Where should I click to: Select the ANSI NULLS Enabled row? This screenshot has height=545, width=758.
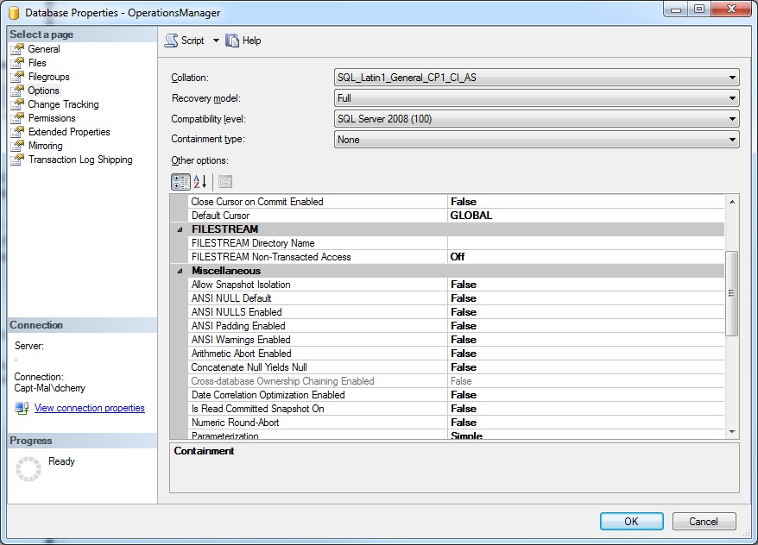coord(457,312)
